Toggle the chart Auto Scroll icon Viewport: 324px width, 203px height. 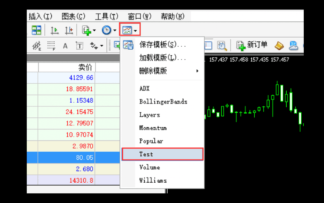(55, 30)
